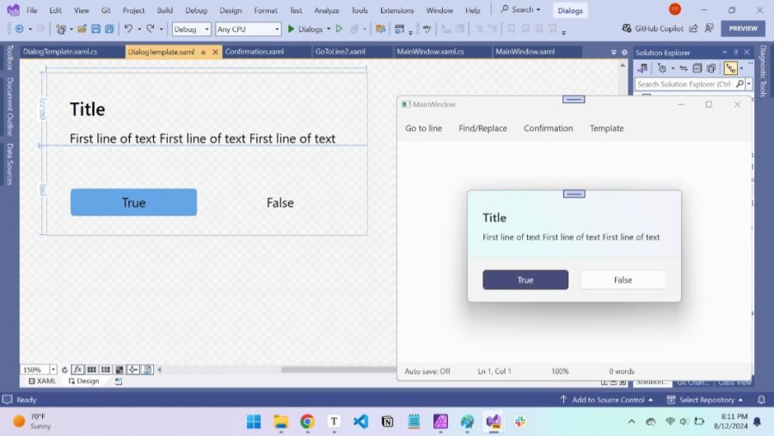This screenshot has width=774, height=436.
Task: Click the New Project icon in toolbar
Action: (61, 29)
